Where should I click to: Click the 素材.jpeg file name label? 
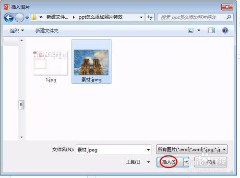click(x=91, y=80)
